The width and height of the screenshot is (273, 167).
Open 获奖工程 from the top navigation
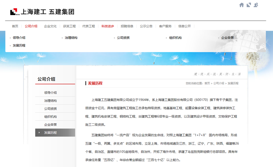[x=70, y=26]
